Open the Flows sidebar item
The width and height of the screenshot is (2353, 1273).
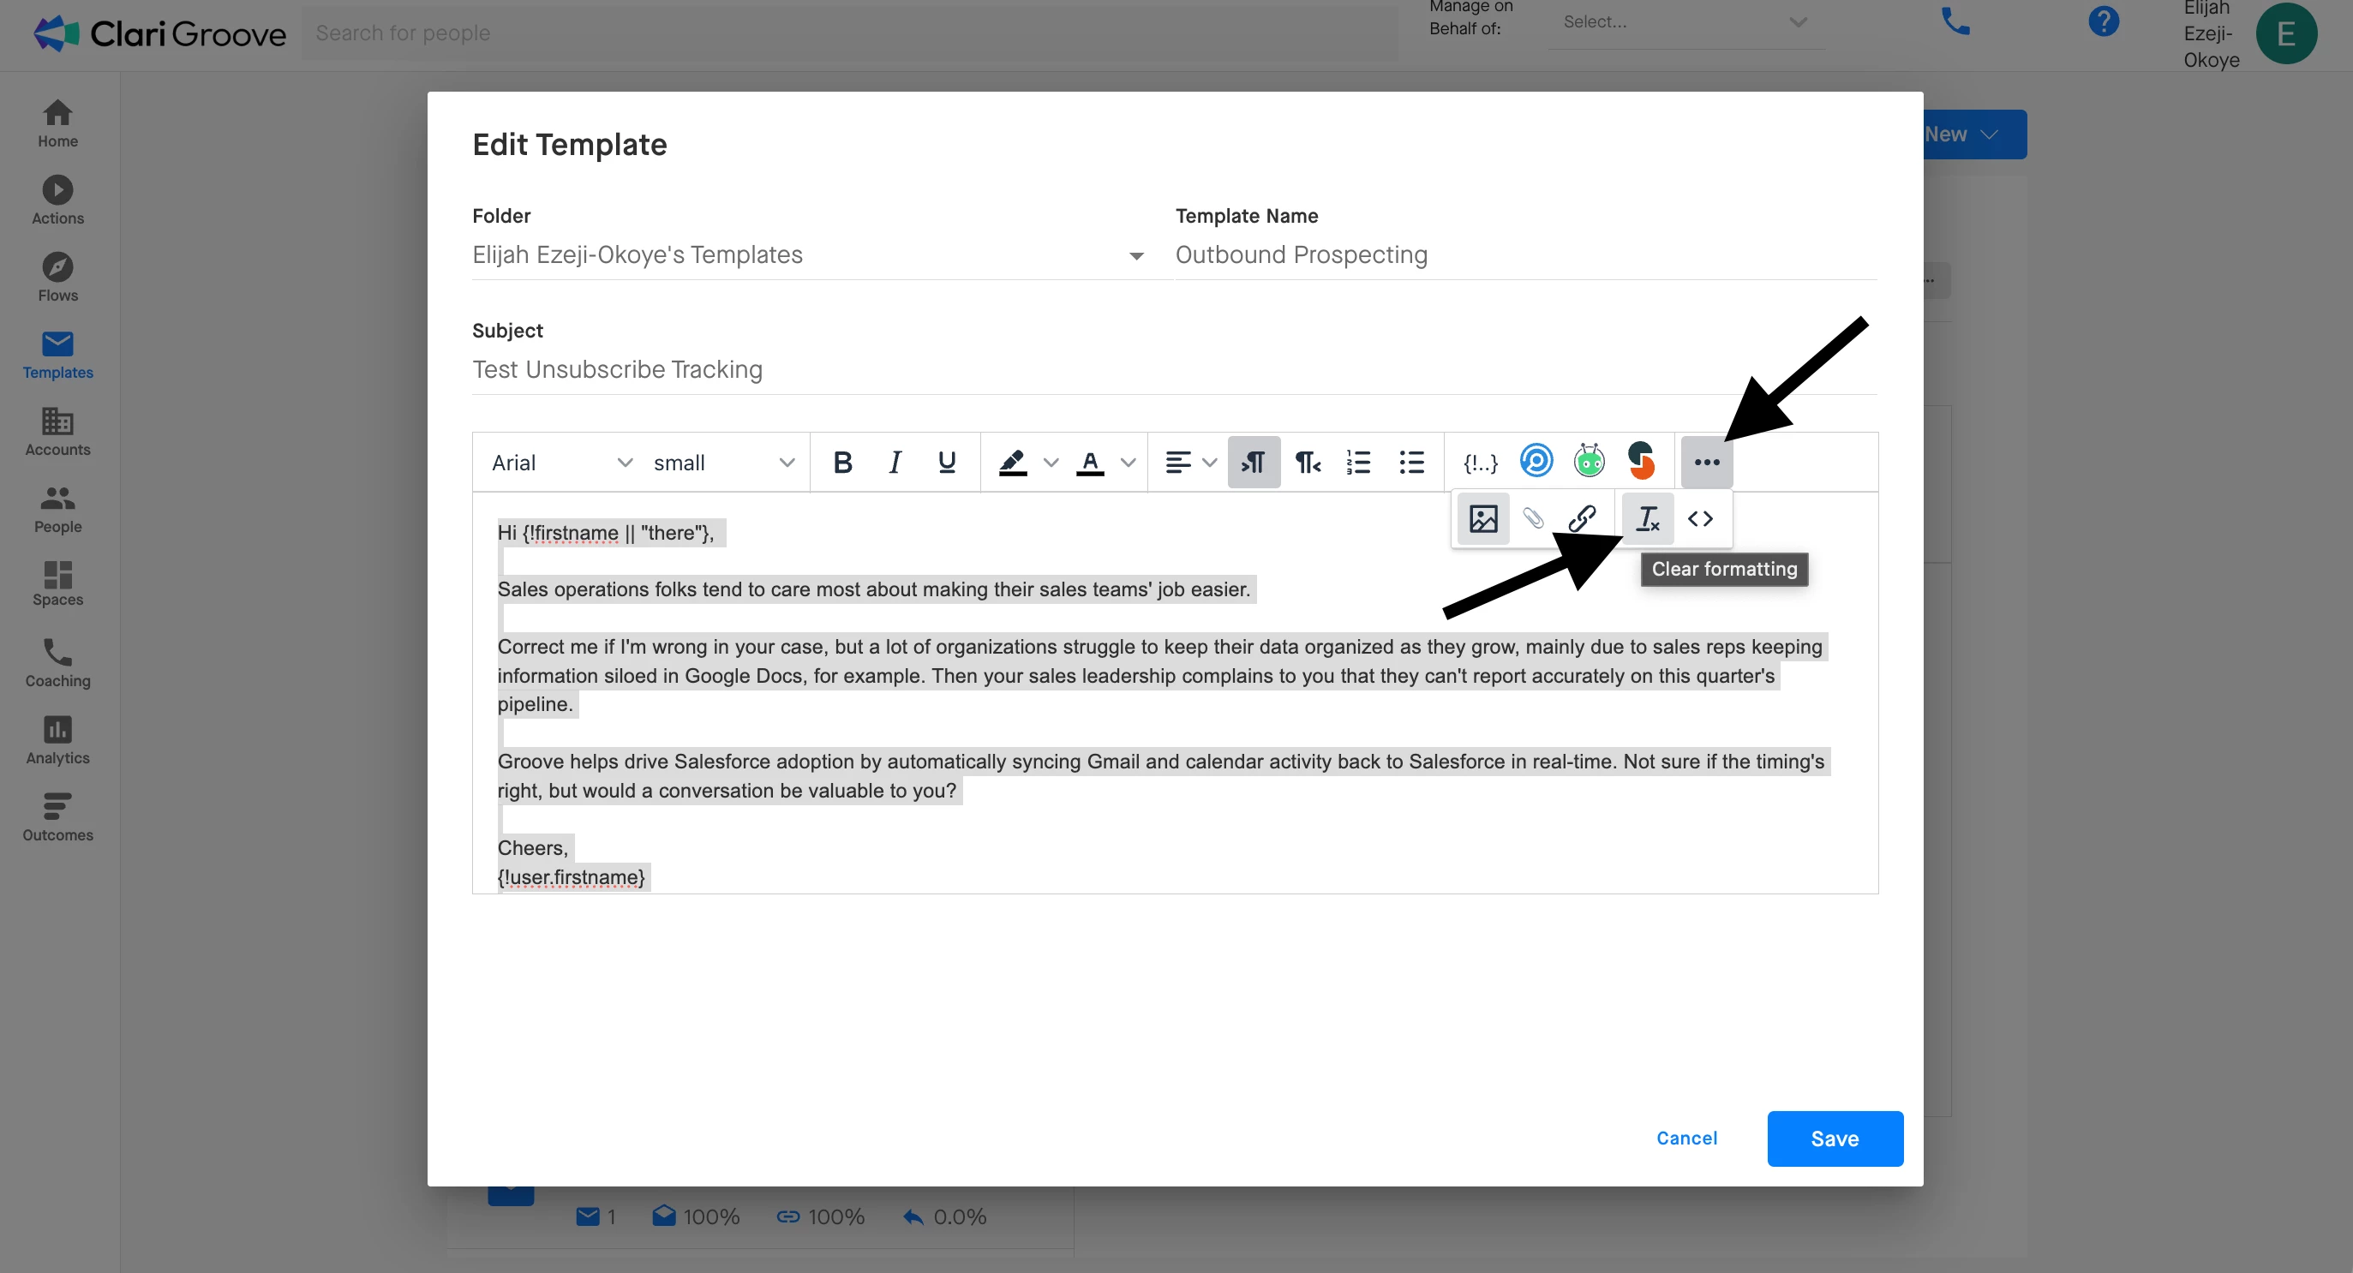tap(57, 277)
